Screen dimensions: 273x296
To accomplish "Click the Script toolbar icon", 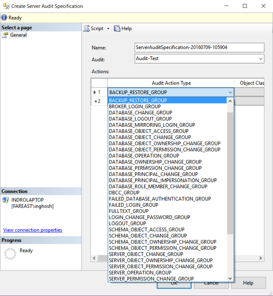I will tap(86, 29).
